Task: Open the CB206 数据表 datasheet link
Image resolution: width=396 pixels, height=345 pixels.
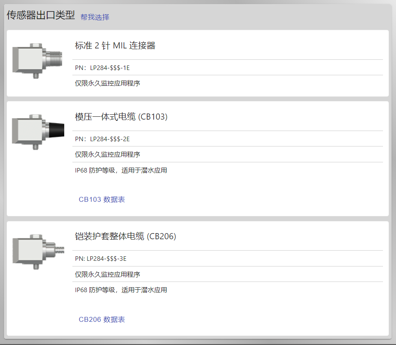Action: tap(102, 319)
